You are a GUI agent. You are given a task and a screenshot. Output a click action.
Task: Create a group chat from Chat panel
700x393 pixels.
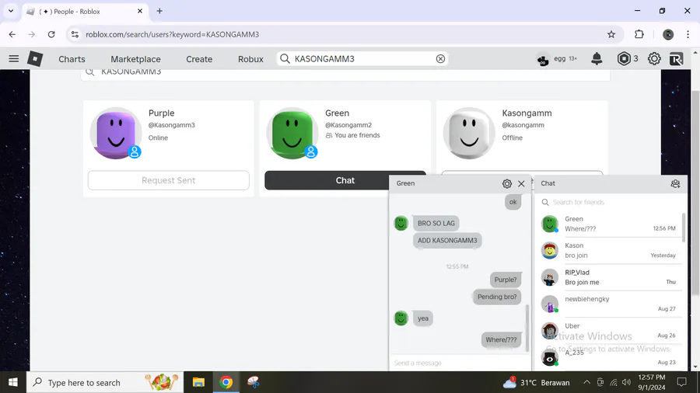coord(675,183)
